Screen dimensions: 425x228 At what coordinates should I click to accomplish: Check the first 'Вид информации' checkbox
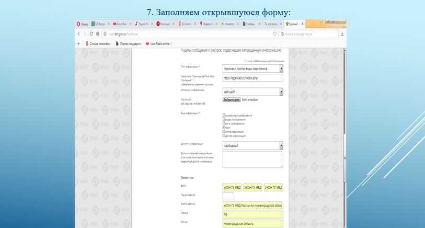click(x=224, y=115)
